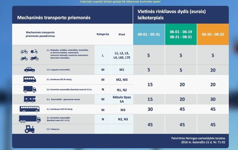Select the 1.2. Lengvasis automobilis row label
Viewport: 238px width, 150px height.
coord(58,70)
